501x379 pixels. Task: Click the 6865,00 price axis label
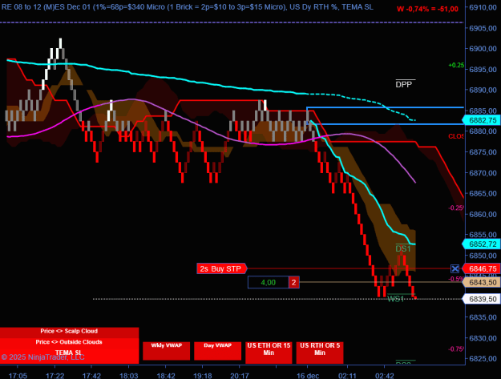tap(483, 193)
